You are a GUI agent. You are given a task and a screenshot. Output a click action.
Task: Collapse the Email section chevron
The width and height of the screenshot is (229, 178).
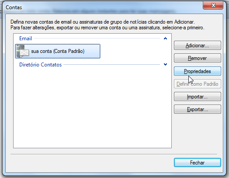click(165, 38)
